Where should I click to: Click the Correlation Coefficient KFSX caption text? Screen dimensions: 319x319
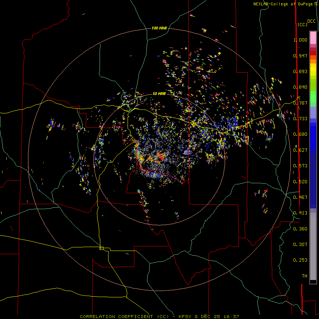pyautogui.click(x=159, y=317)
